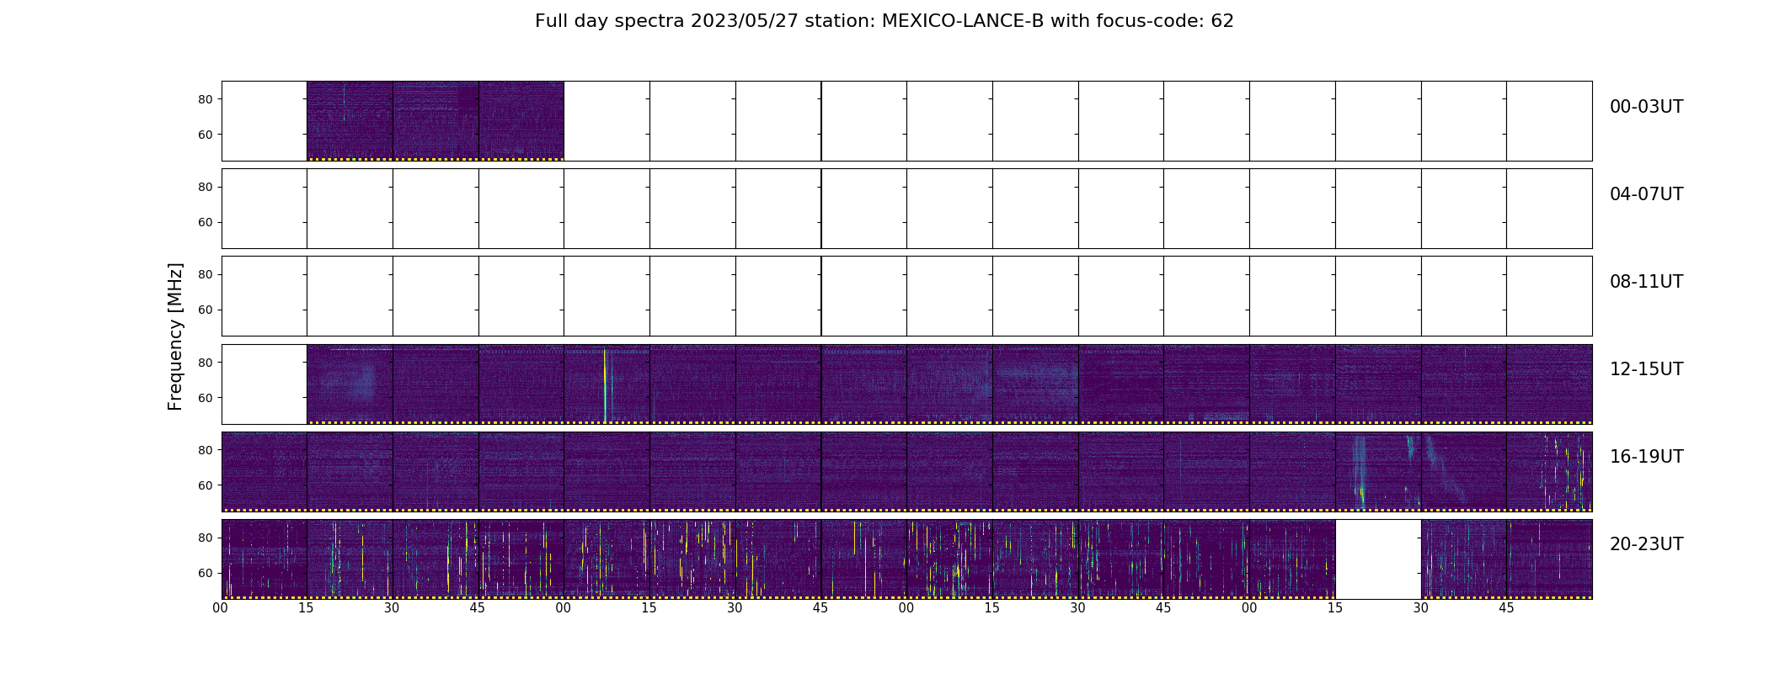Image resolution: width=1769 pixels, height=673 pixels.
Task: Select the 80 MHz tick of 20-23UT row
Action: [x=206, y=538]
